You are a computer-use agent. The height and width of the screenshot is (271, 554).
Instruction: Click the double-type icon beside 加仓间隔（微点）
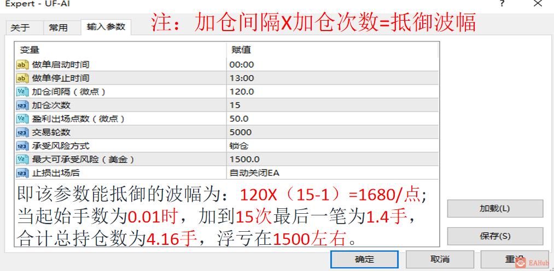22,92
